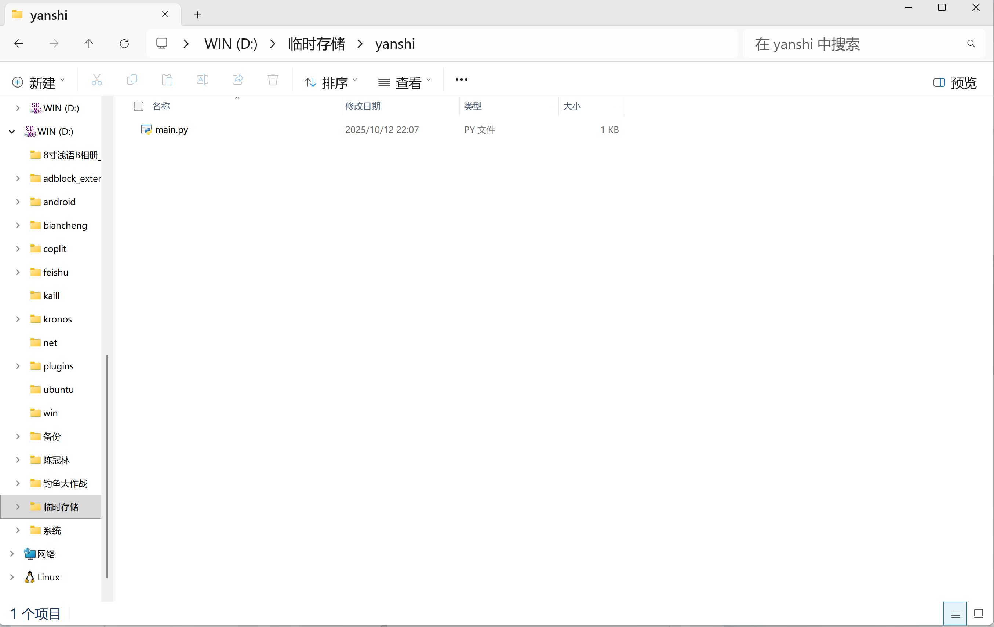Image resolution: width=994 pixels, height=627 pixels.
Task: Refresh the current folder view
Action: pos(124,44)
